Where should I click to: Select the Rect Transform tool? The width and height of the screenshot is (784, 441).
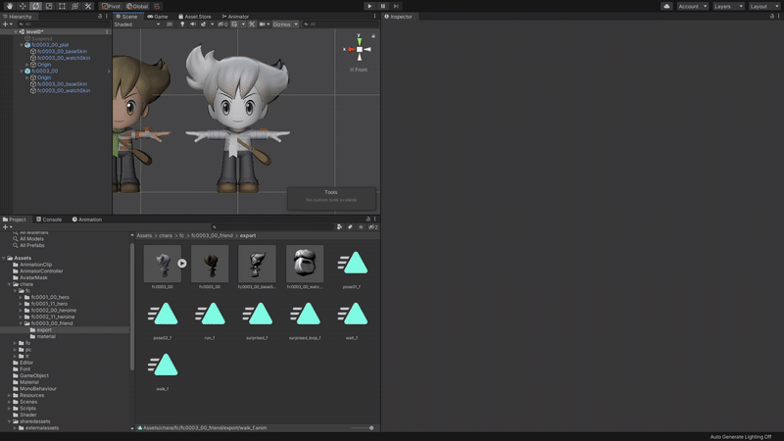[x=62, y=6]
